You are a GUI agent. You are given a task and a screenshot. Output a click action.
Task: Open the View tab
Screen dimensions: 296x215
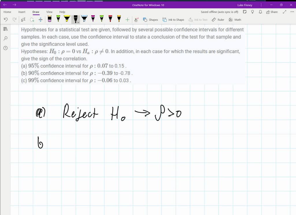point(49,12)
